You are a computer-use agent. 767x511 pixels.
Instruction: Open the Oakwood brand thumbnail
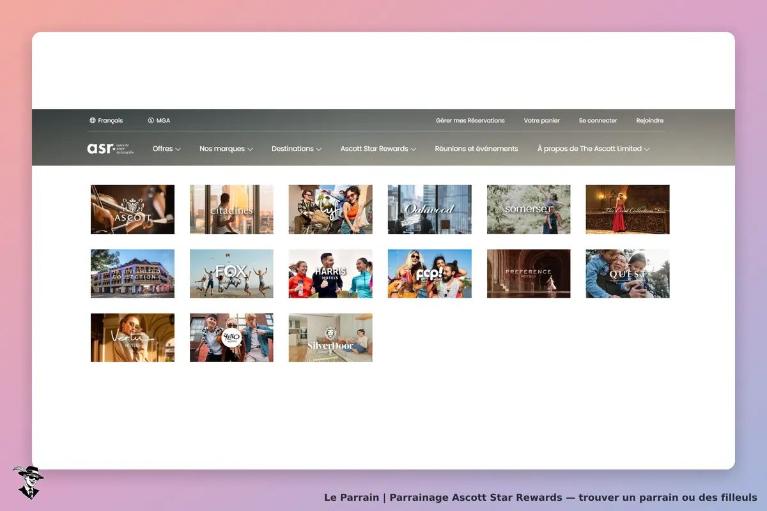pyautogui.click(x=430, y=210)
